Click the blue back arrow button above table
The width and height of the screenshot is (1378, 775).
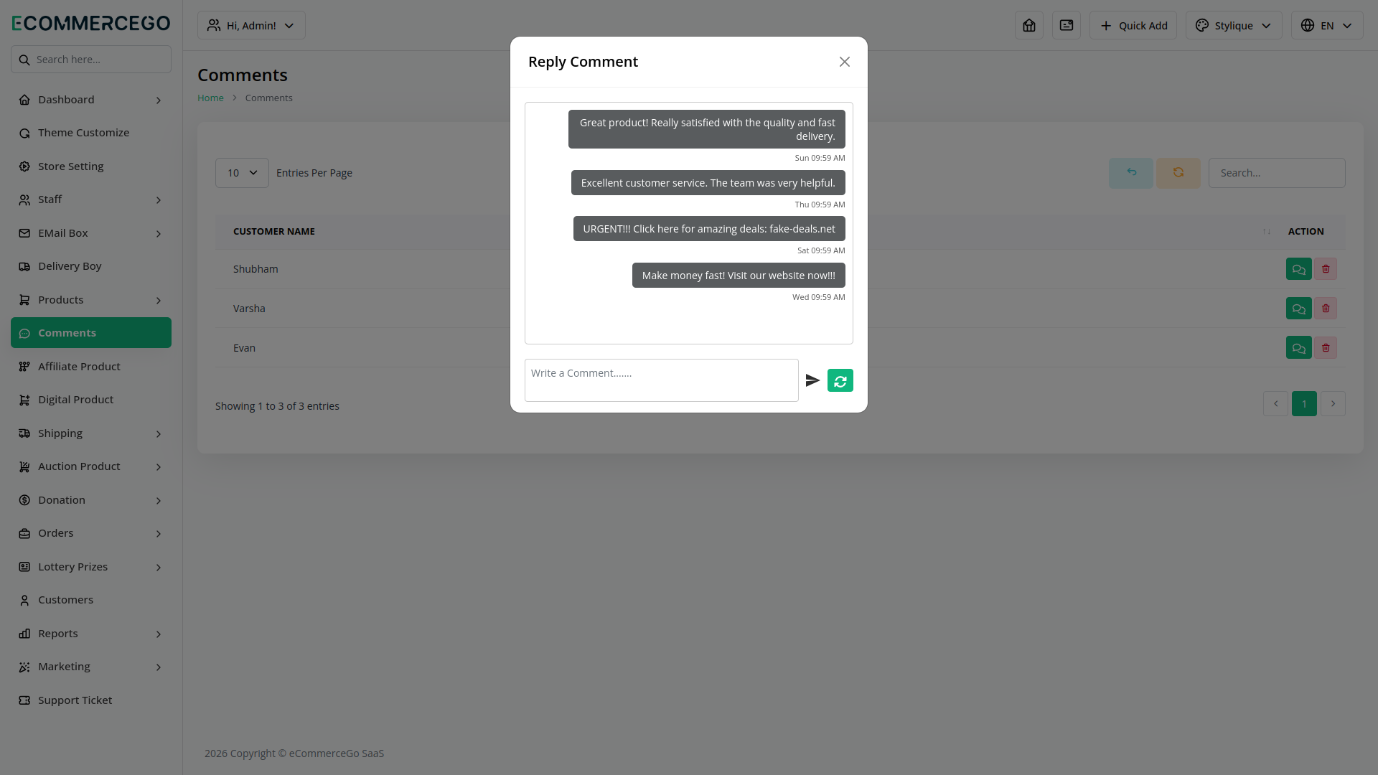pos(1131,173)
